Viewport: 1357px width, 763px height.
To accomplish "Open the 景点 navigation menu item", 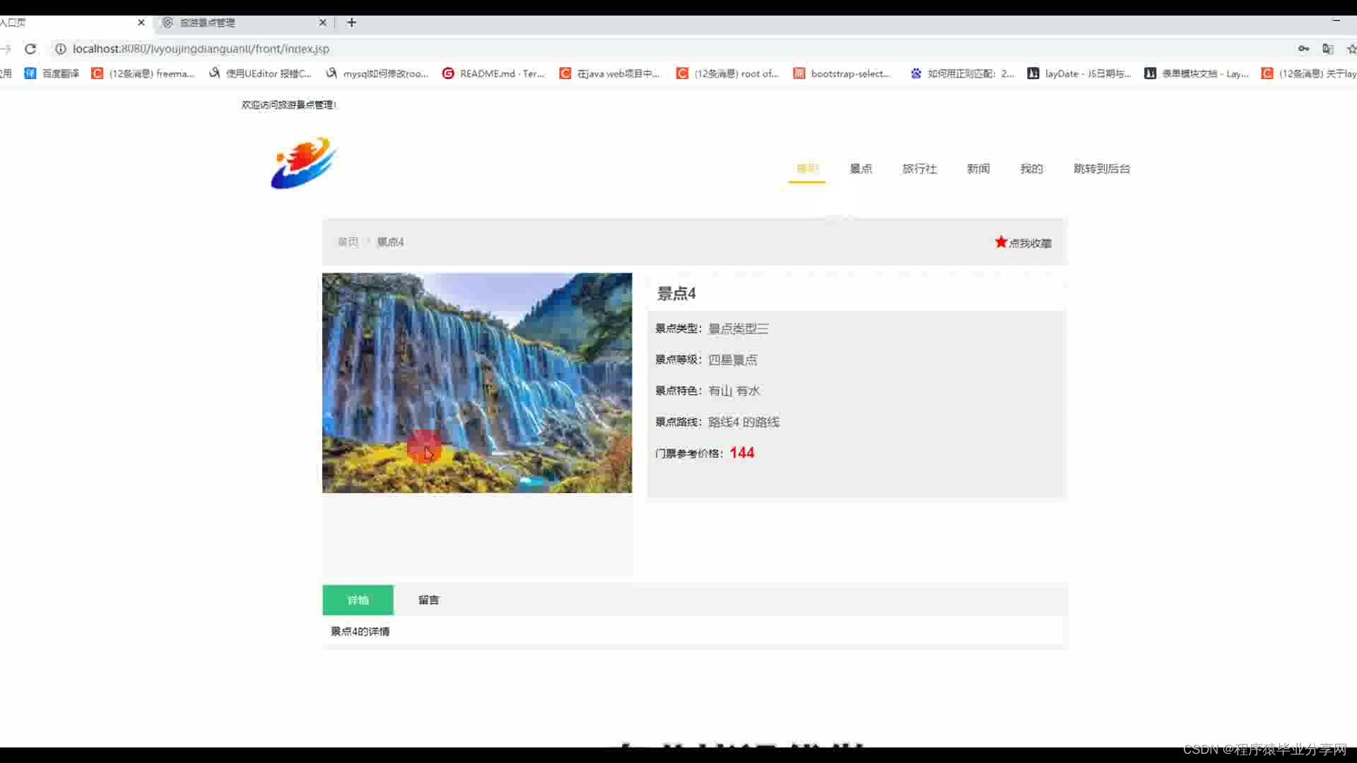I will click(860, 169).
